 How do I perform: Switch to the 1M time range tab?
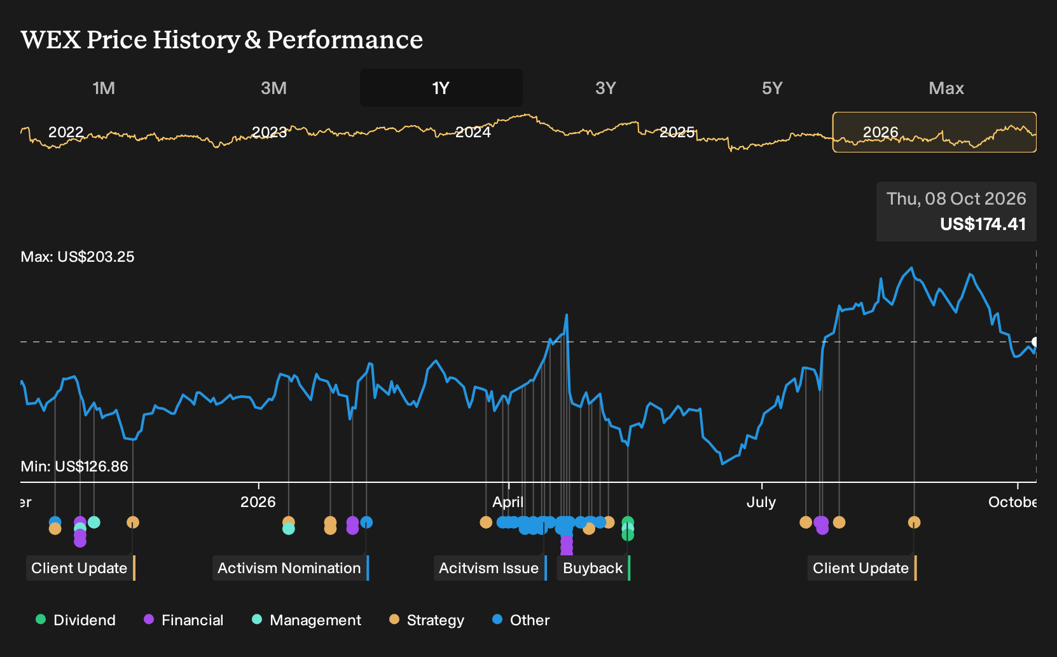pos(104,88)
